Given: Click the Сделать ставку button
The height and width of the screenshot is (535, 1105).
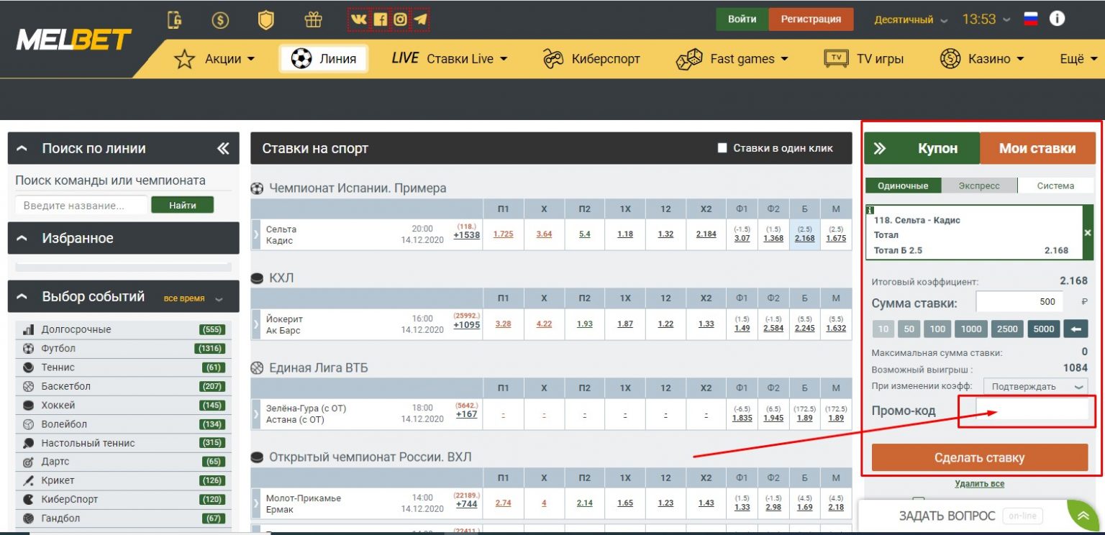Looking at the screenshot, I should (979, 457).
